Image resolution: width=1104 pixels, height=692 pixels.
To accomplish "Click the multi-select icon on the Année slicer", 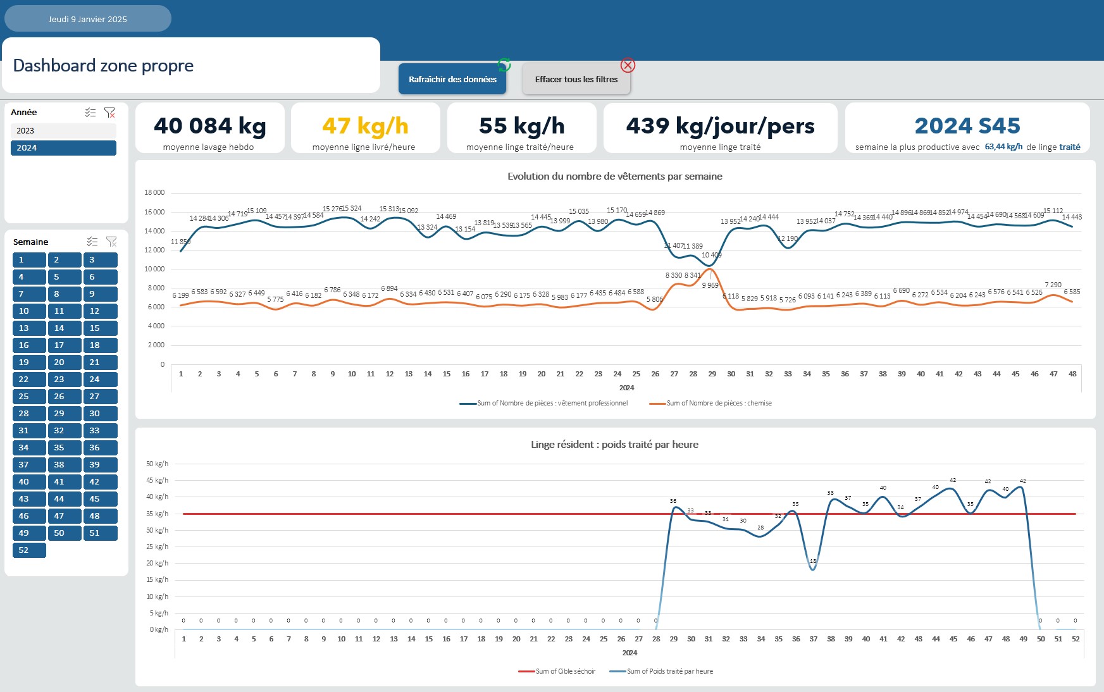I will pyautogui.click(x=89, y=113).
